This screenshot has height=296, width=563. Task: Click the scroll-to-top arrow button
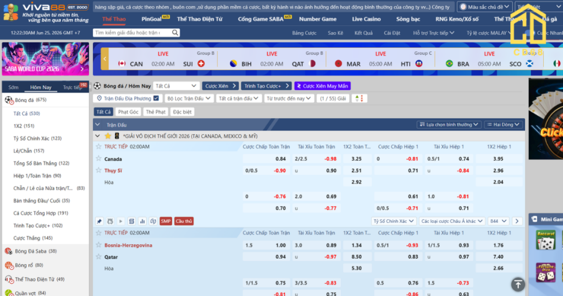coord(518,284)
